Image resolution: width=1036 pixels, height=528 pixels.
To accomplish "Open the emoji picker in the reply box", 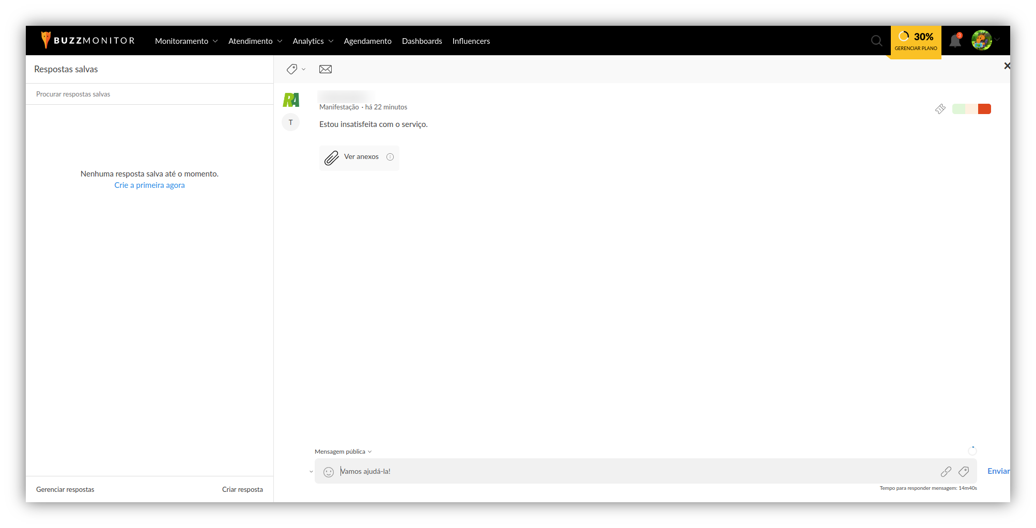I will 329,472.
